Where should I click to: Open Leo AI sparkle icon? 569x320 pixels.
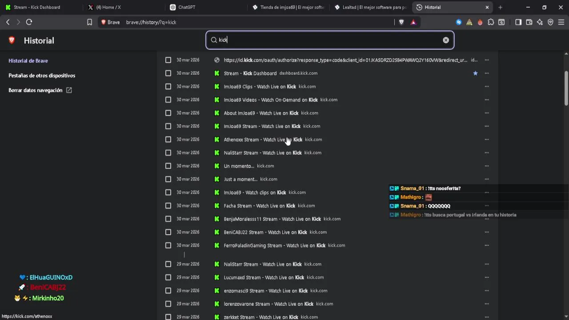(540, 22)
